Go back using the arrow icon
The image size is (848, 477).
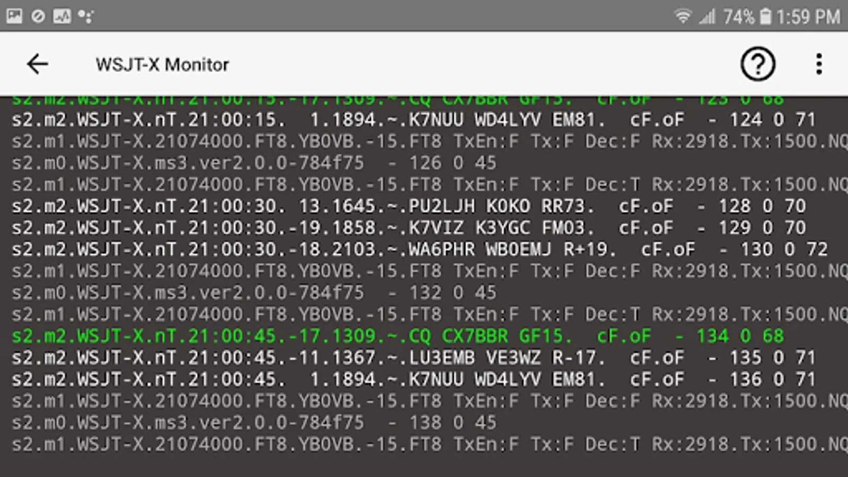pos(38,64)
